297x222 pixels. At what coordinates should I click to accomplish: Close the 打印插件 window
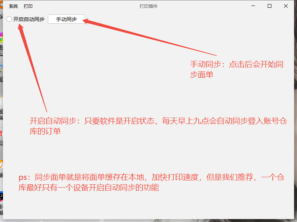[285, 6]
